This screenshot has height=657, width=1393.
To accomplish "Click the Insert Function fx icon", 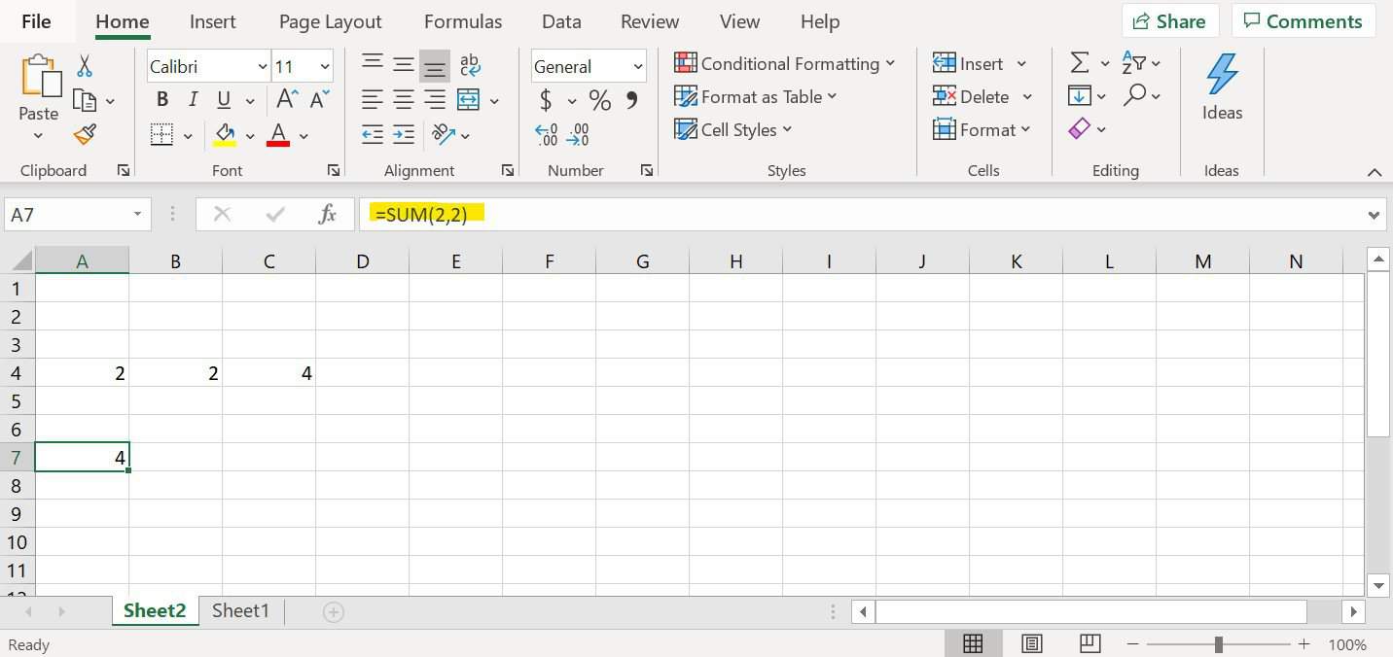I will coord(327,215).
